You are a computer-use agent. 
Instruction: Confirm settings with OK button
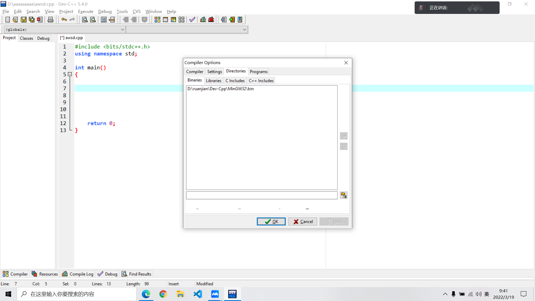(x=271, y=221)
